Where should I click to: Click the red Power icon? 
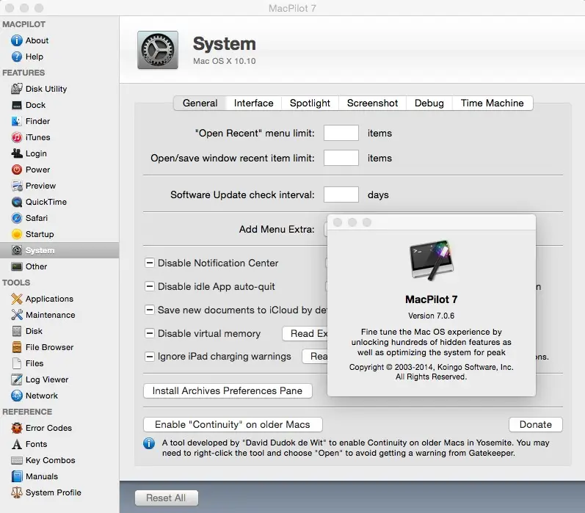click(16, 170)
